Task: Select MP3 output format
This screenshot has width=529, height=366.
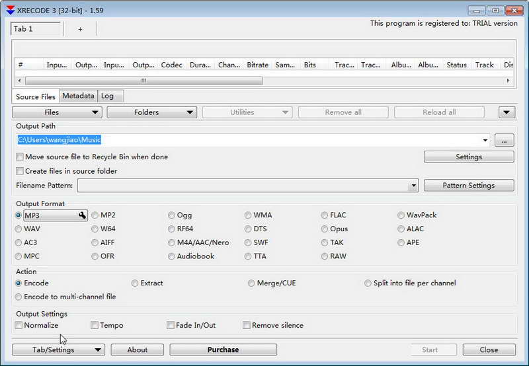Action: tap(19, 215)
